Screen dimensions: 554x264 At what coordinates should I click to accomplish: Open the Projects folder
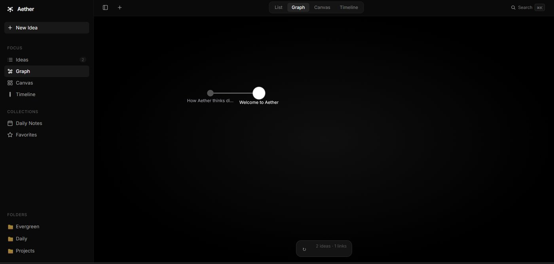click(x=47, y=251)
